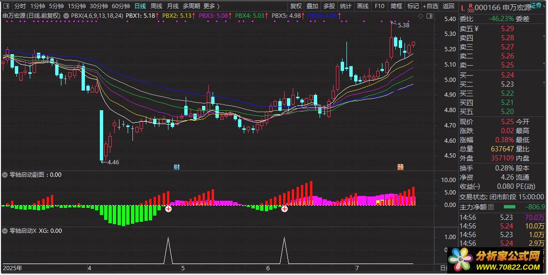Click 委比 value -46.23%
The height and width of the screenshot is (275, 548).
pyautogui.click(x=501, y=19)
